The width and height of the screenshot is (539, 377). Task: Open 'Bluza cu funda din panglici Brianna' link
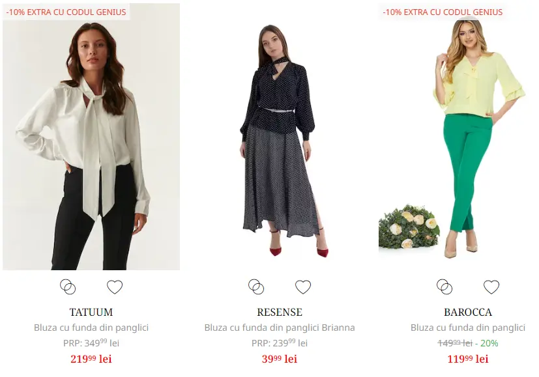coord(280,328)
